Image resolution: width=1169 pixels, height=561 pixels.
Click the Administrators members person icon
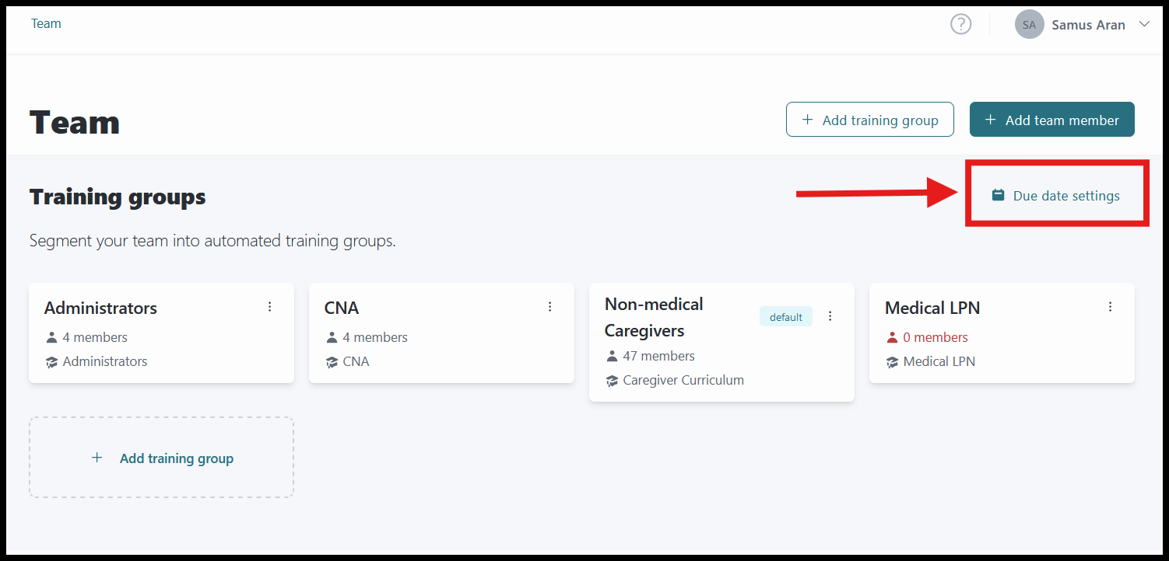[x=51, y=337]
